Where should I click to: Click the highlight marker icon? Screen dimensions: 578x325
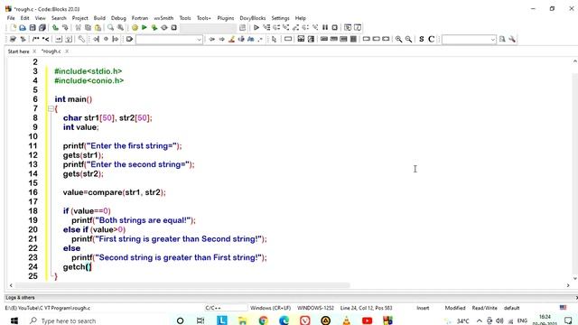tap(231, 39)
